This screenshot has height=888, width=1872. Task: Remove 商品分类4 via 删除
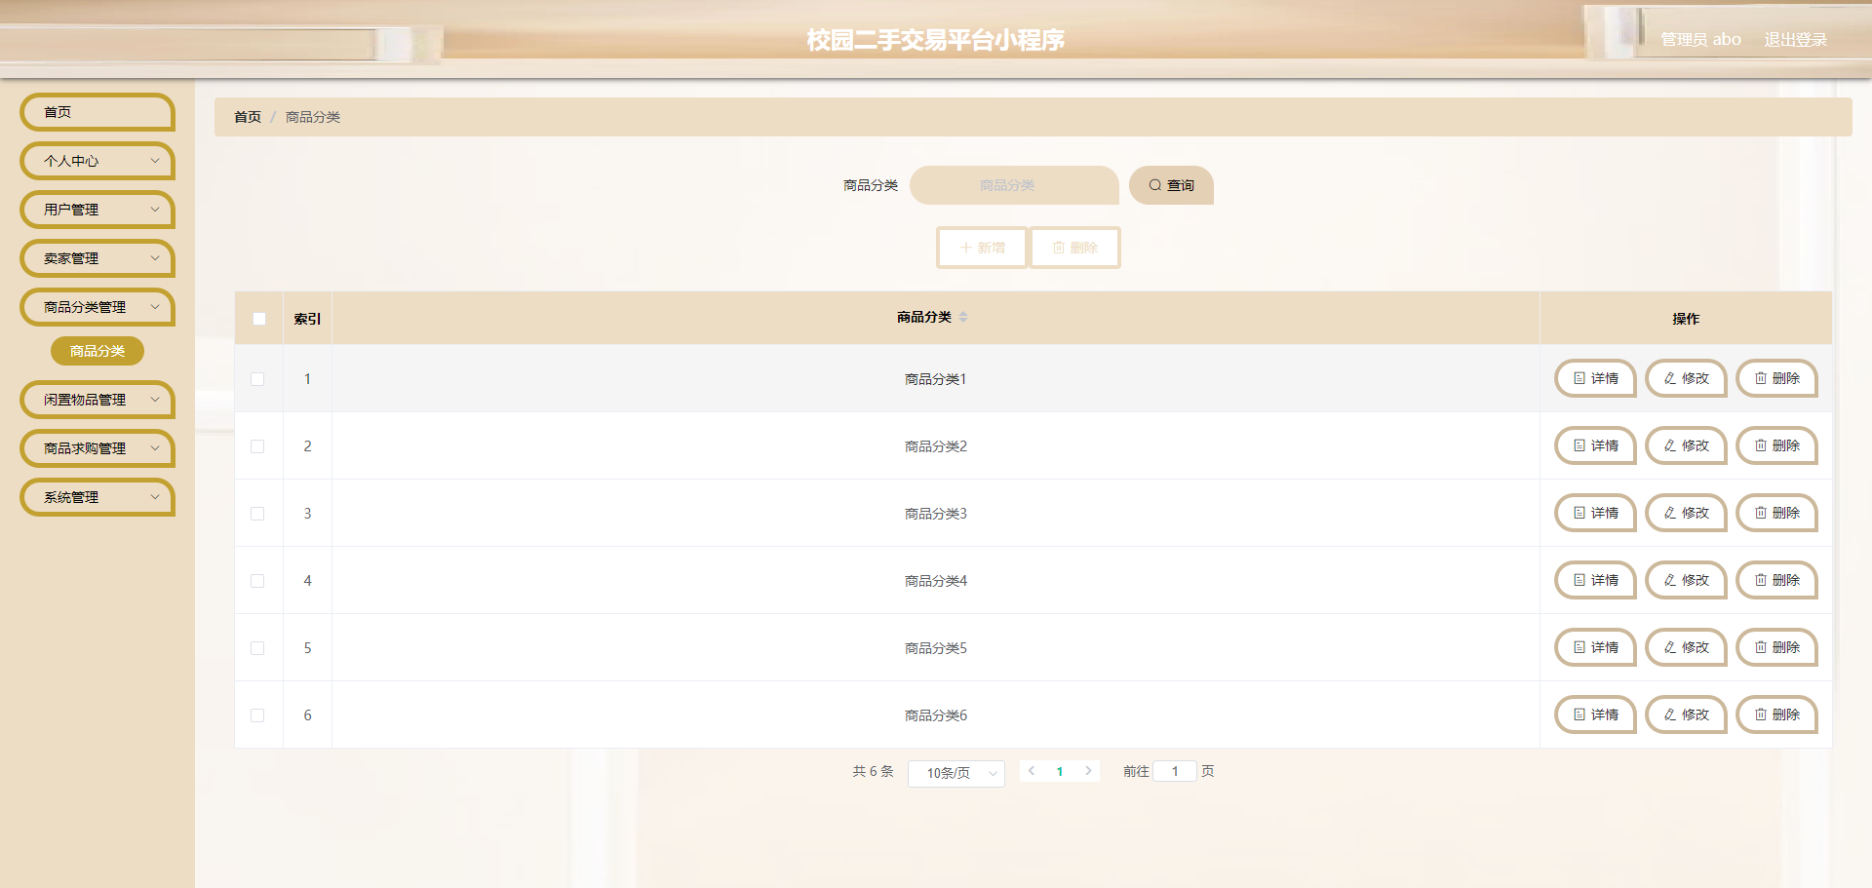[x=1776, y=580]
